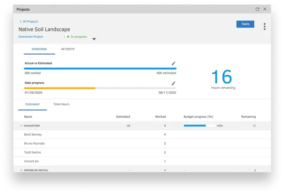The image size is (284, 194).
Task: Switch to Total Hours tab
Action: 61,104
